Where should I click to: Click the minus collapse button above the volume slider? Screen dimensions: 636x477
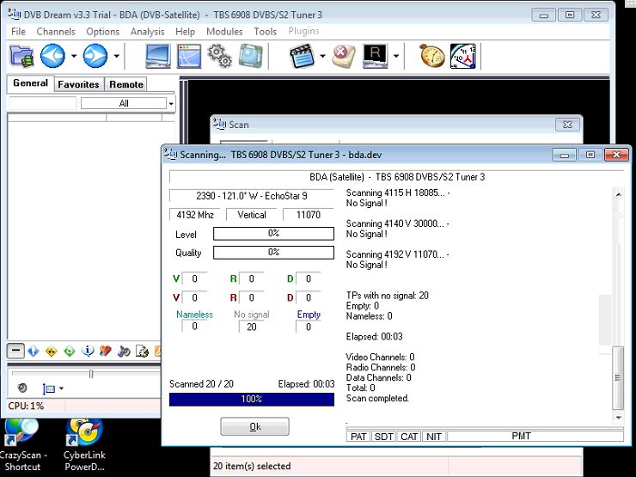(x=15, y=351)
